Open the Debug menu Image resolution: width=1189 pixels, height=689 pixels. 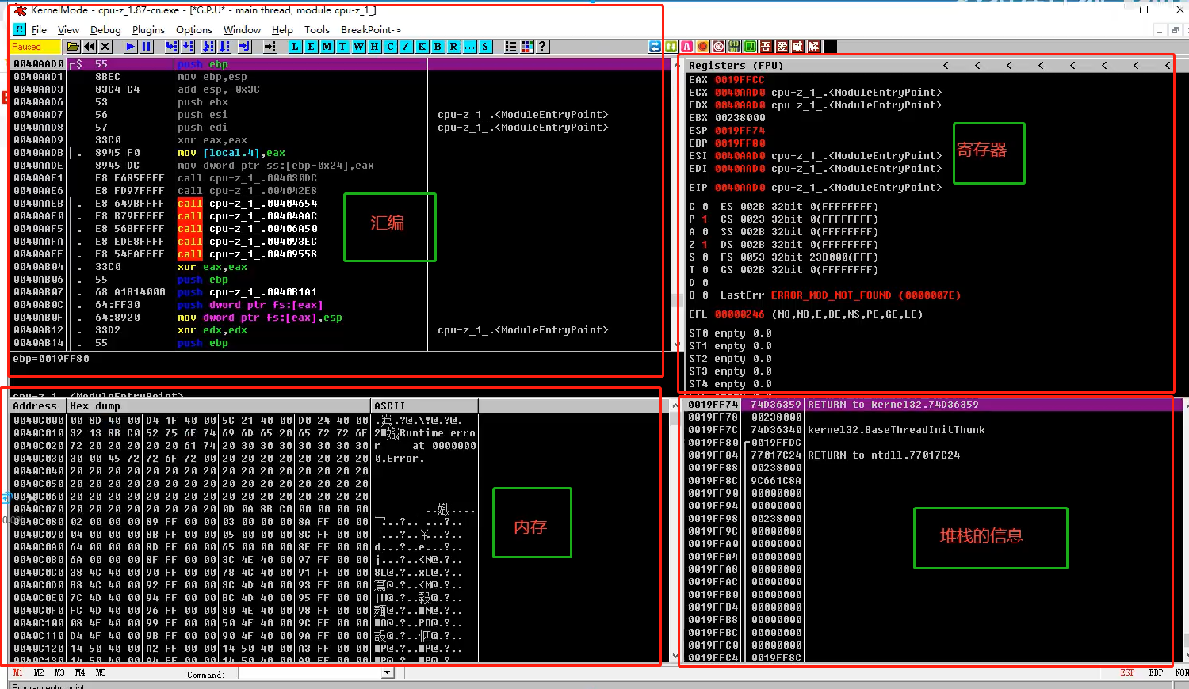tap(105, 29)
